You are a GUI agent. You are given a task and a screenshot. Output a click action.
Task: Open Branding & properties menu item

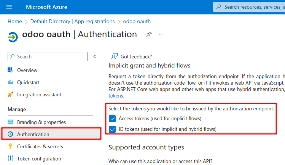pyautogui.click(x=41, y=122)
